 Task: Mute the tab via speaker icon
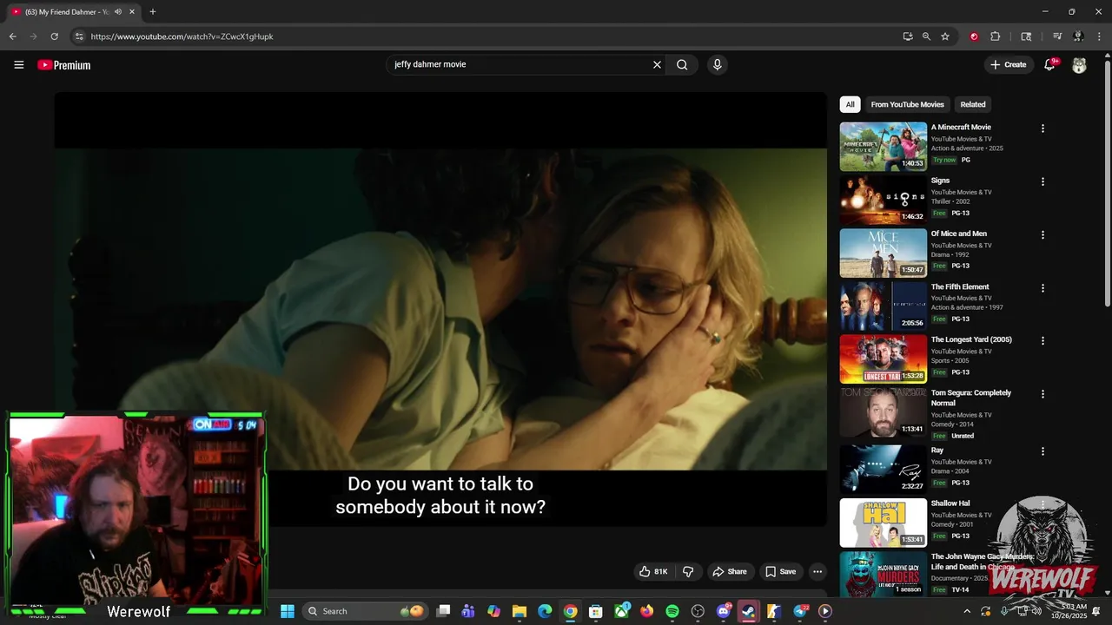[118, 12]
